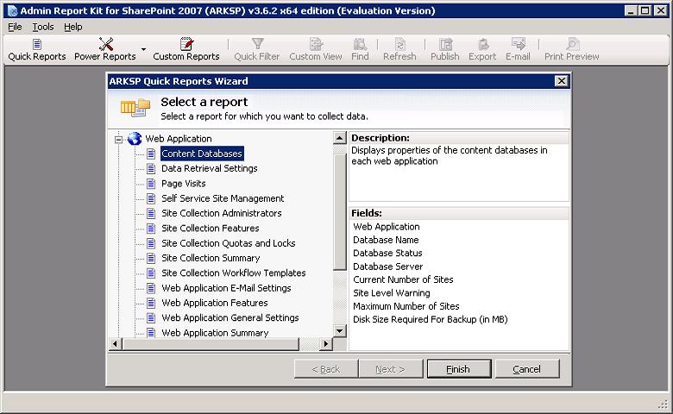This screenshot has width=673, height=414.
Task: Click the horizontal scrollbar thumb
Action: [211, 343]
